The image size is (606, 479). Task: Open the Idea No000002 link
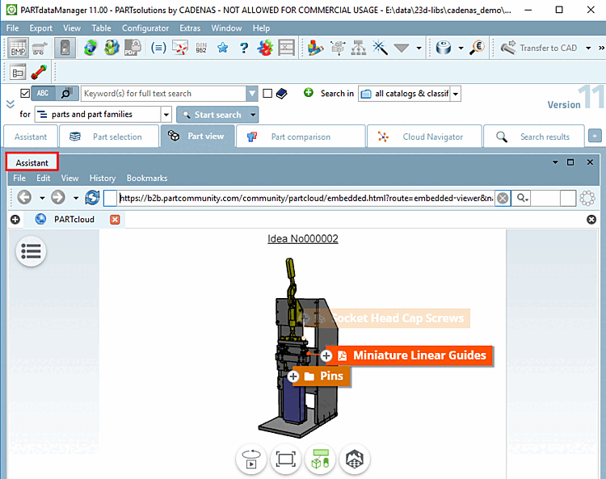[303, 239]
